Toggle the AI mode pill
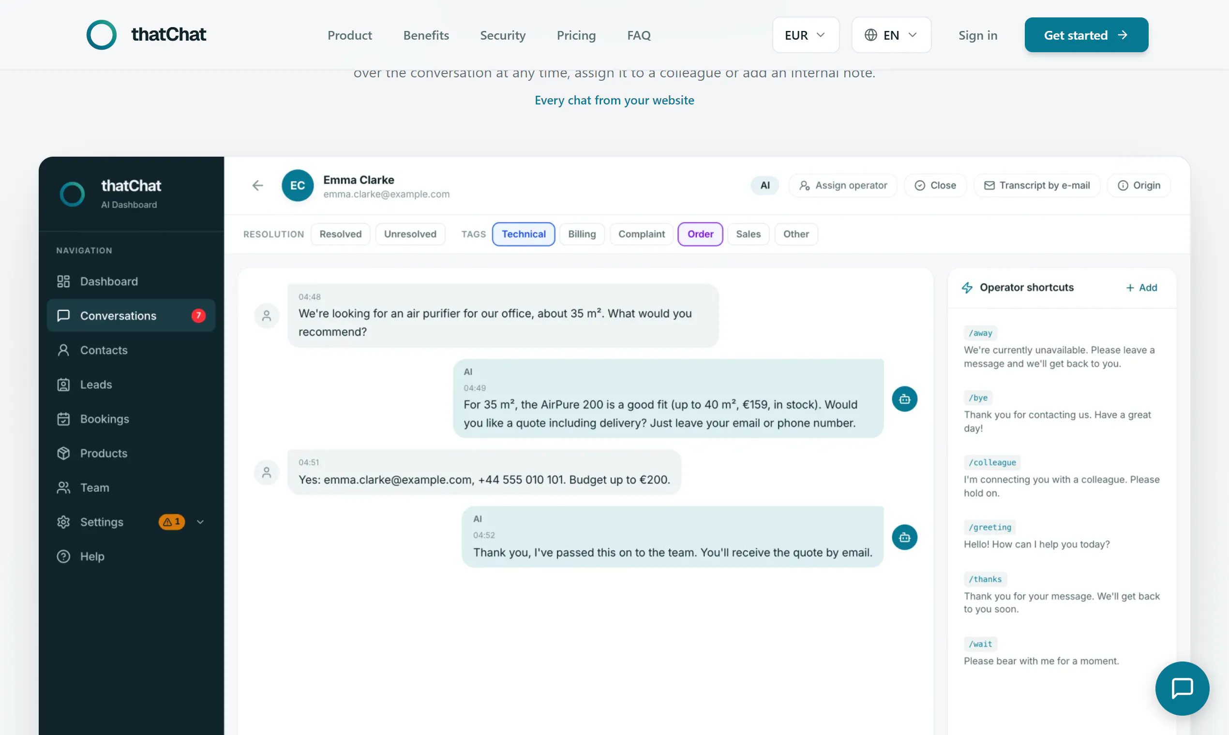This screenshot has width=1229, height=735. (764, 185)
